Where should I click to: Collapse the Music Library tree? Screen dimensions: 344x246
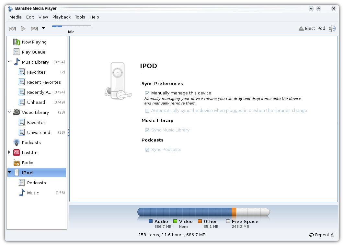pyautogui.click(x=9, y=62)
